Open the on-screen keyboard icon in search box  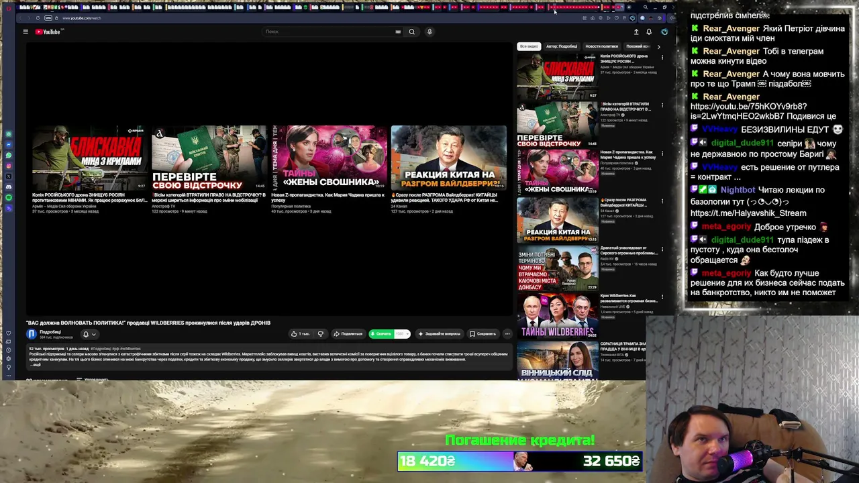[398, 32]
